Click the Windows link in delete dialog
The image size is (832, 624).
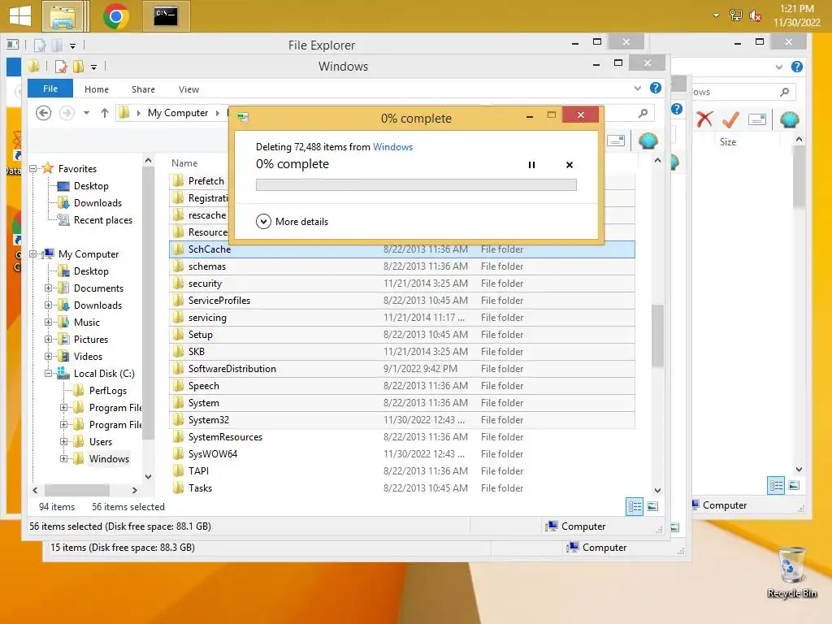point(392,147)
